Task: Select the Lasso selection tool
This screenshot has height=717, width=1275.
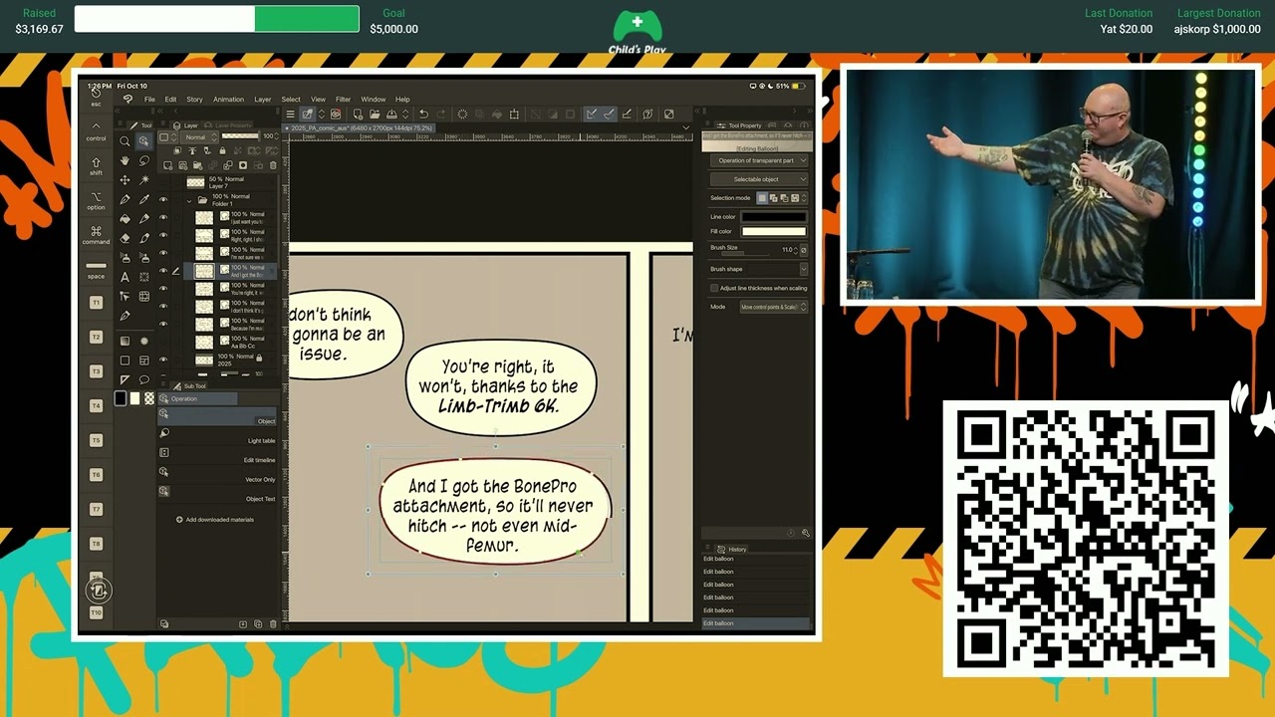Action: click(x=143, y=161)
